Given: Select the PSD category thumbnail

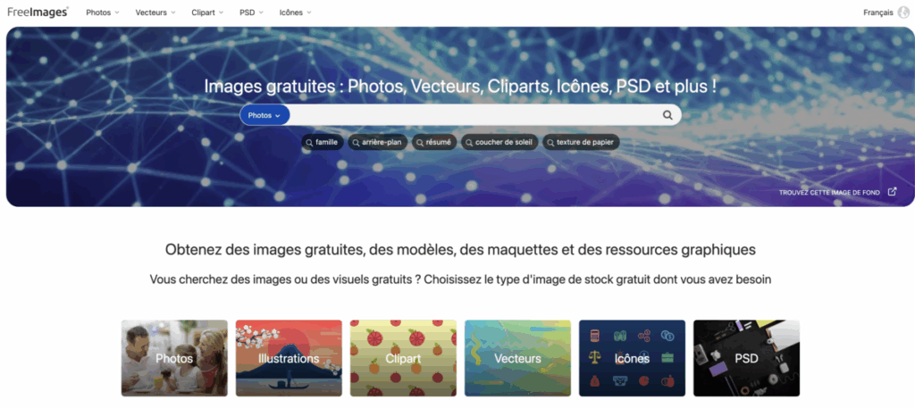Looking at the screenshot, I should pyautogui.click(x=746, y=359).
